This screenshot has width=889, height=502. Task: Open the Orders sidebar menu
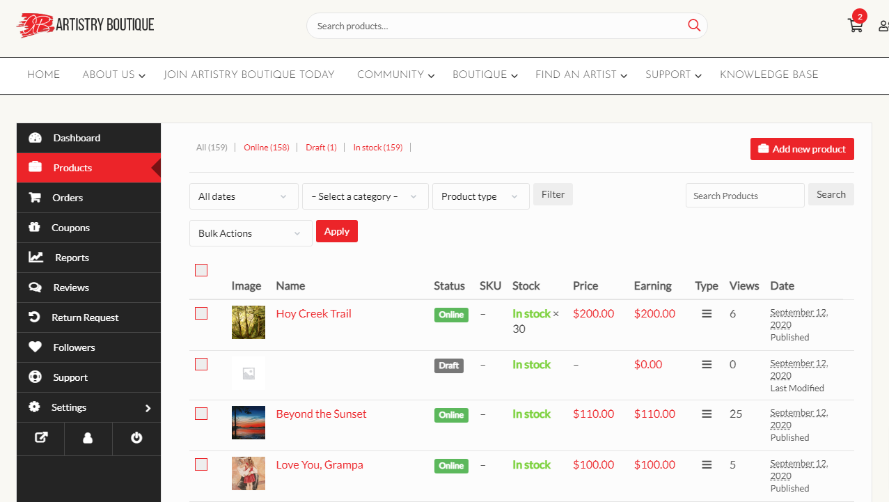pos(88,198)
